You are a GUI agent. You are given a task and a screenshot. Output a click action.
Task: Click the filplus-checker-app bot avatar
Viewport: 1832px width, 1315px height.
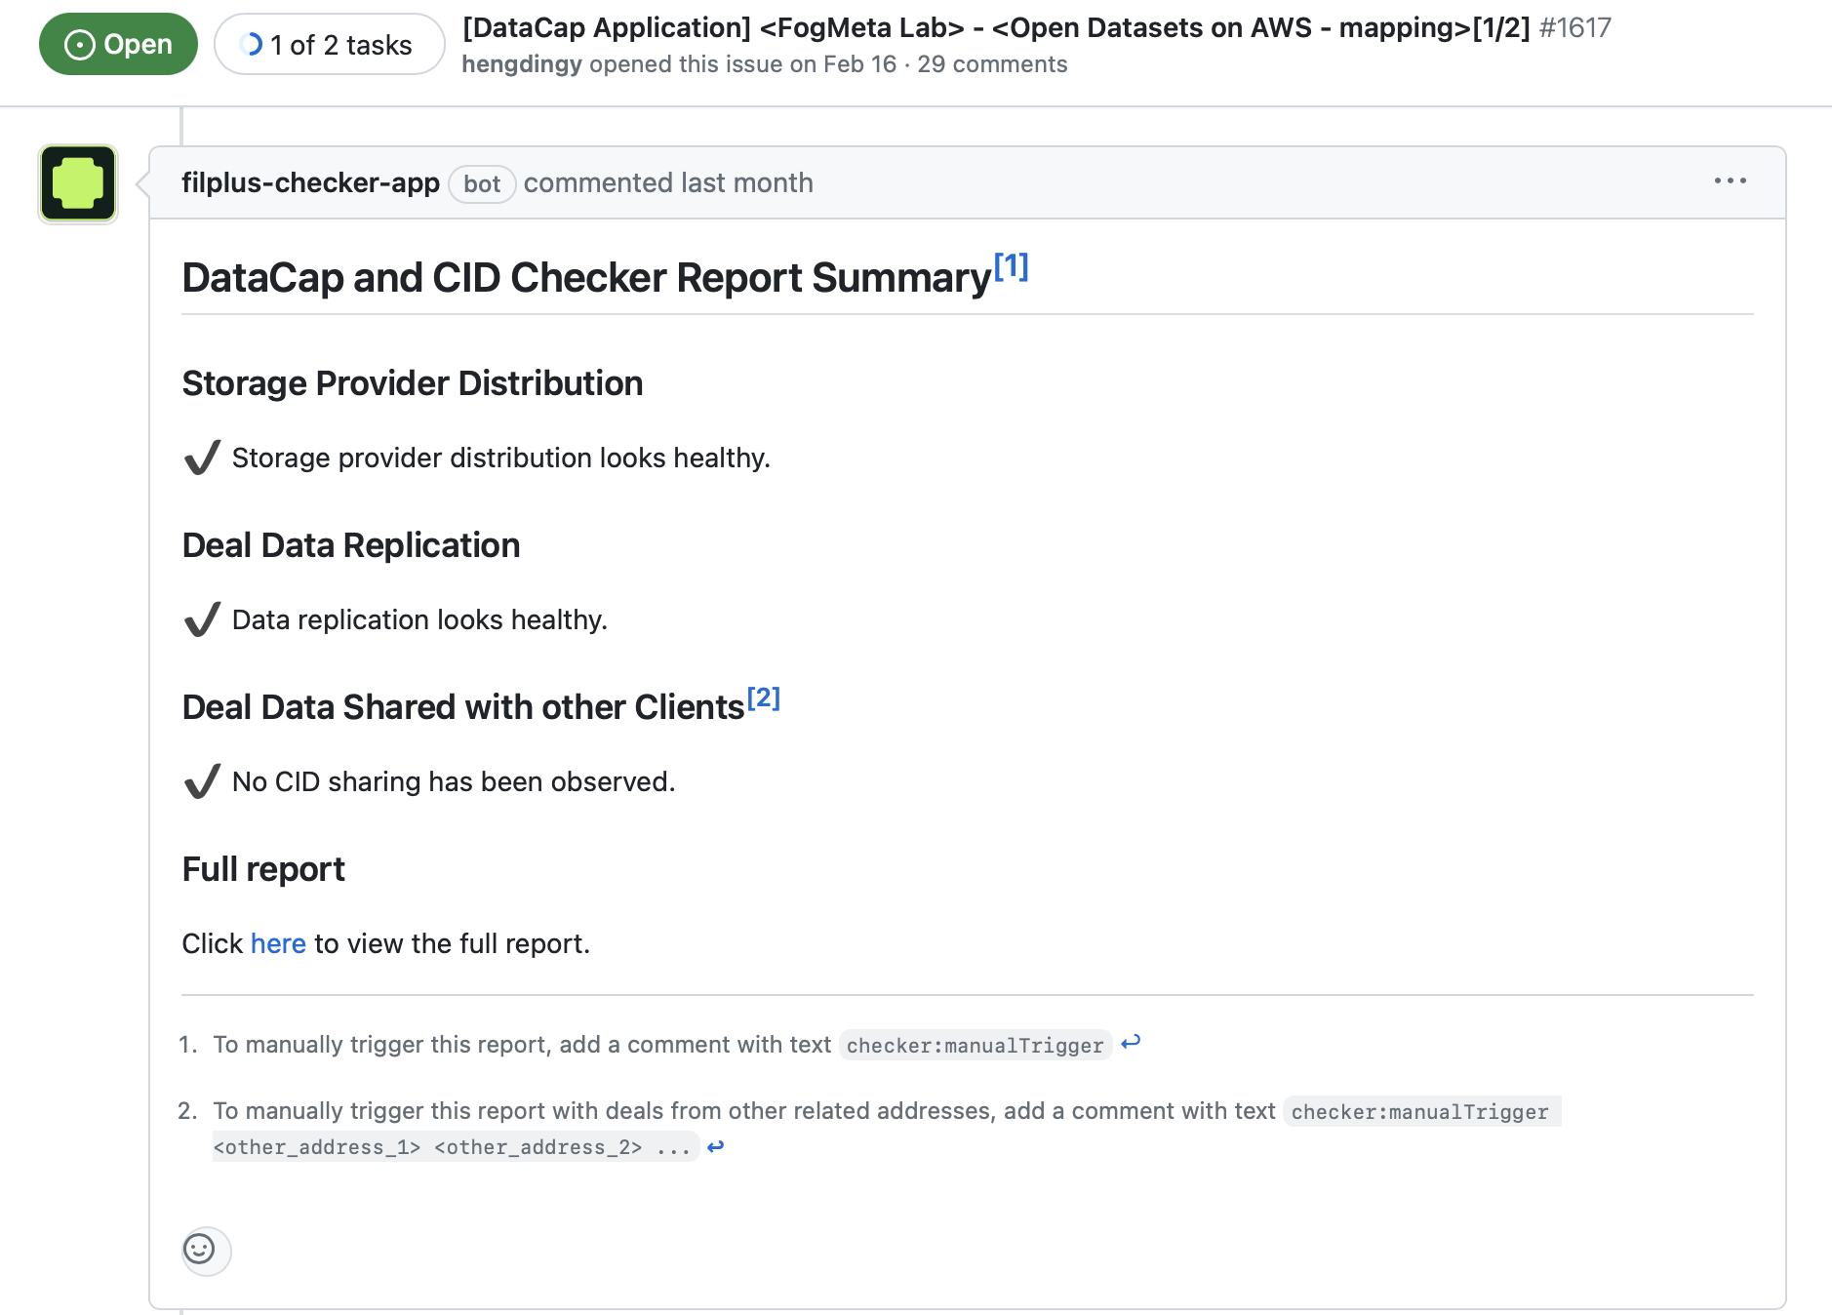[77, 182]
